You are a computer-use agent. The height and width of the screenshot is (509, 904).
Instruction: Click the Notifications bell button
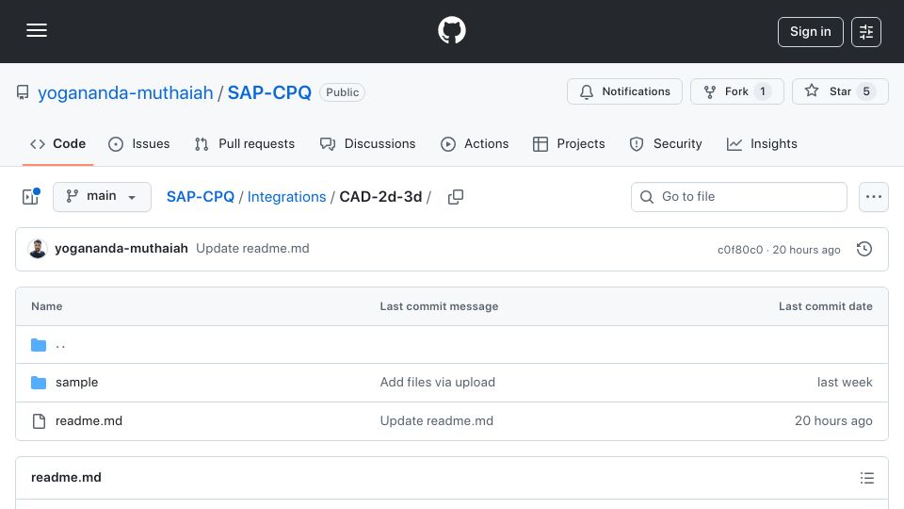click(624, 91)
